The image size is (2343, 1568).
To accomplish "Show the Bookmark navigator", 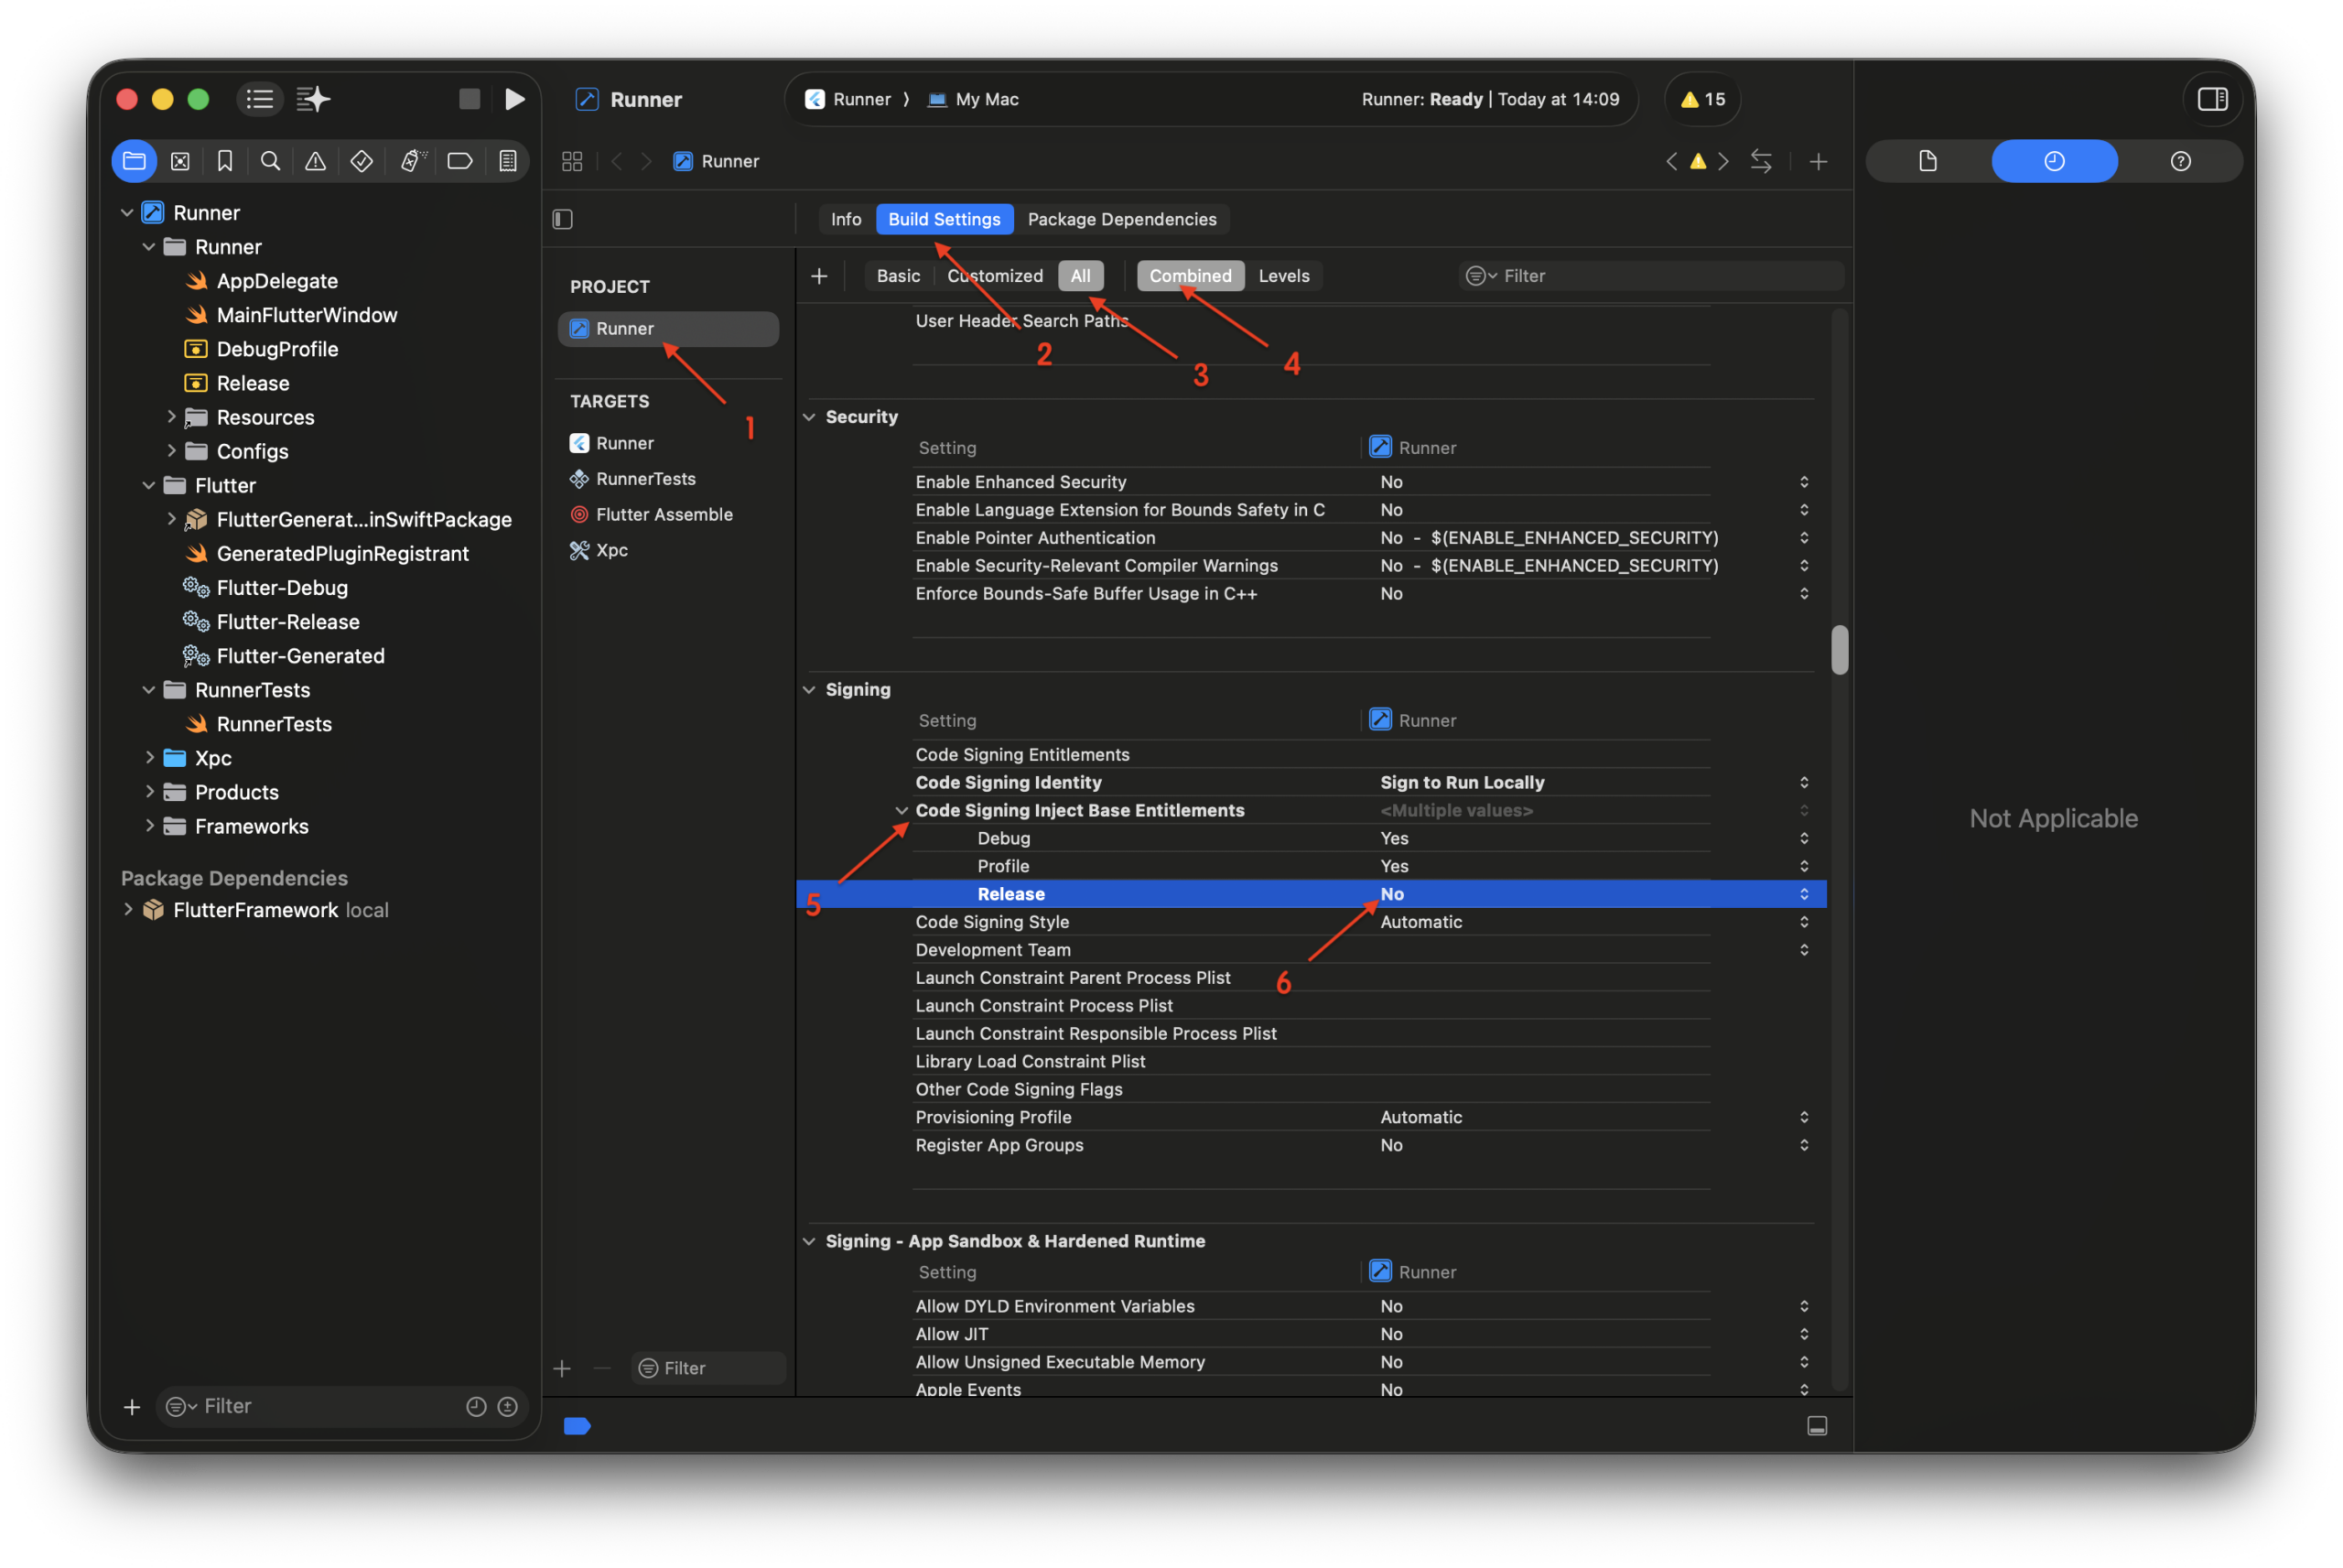I will pos(225,161).
